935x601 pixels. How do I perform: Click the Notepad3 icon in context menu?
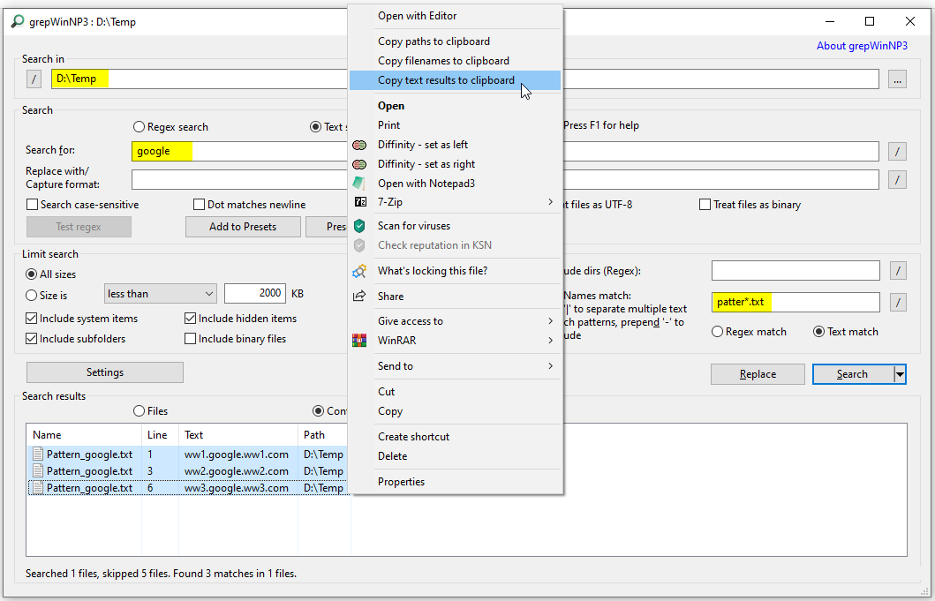coord(359,183)
